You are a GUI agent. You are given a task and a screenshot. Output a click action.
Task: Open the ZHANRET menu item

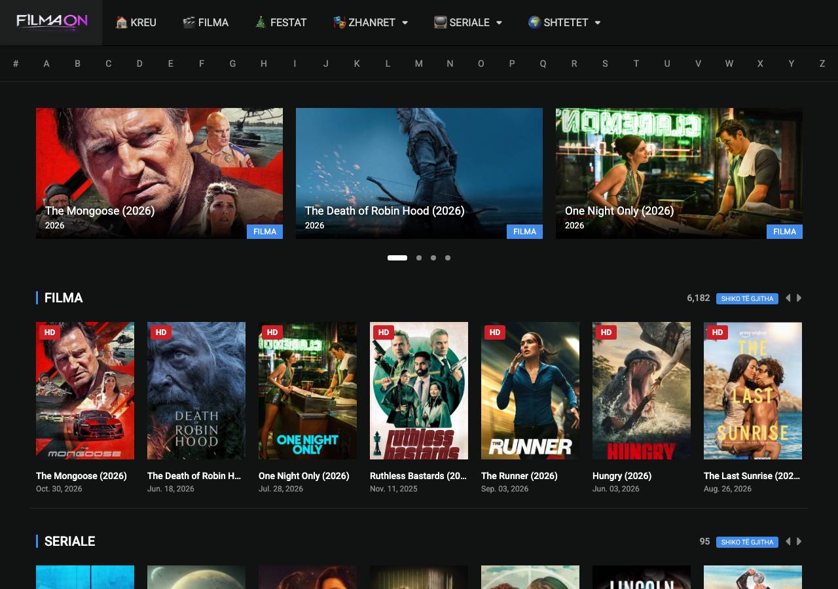[x=370, y=22]
